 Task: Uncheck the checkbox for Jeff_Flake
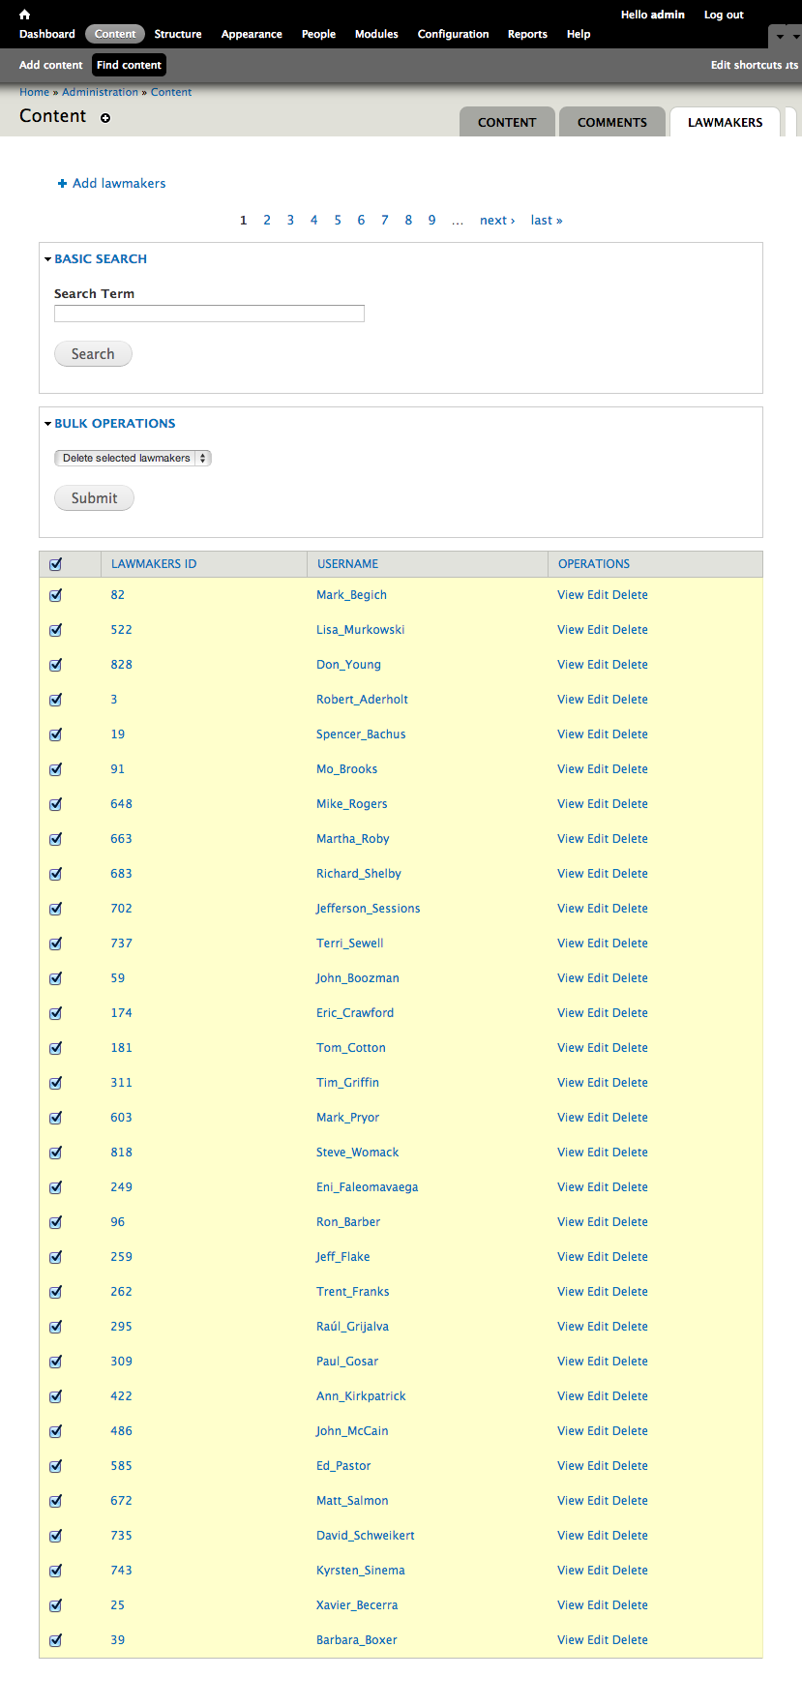[55, 1257]
